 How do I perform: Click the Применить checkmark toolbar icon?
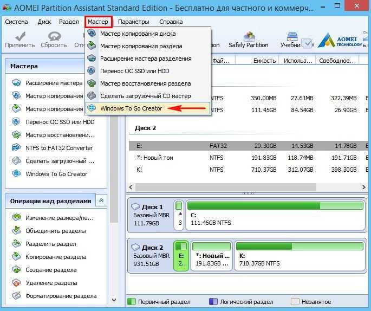click(x=20, y=36)
